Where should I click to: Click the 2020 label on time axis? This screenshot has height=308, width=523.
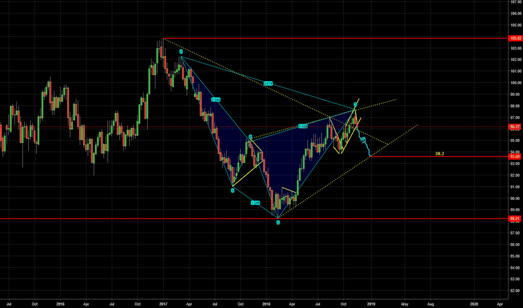click(474, 304)
